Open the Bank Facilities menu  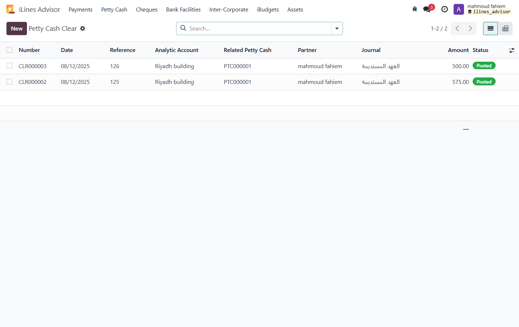[x=183, y=9]
